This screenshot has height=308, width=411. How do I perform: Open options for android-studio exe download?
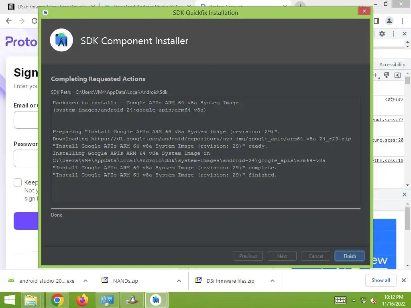coord(85,281)
